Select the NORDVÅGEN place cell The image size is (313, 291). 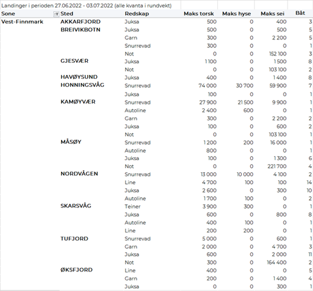tap(78, 174)
